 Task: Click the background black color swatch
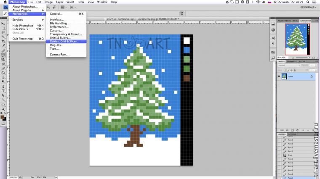coord(5,119)
